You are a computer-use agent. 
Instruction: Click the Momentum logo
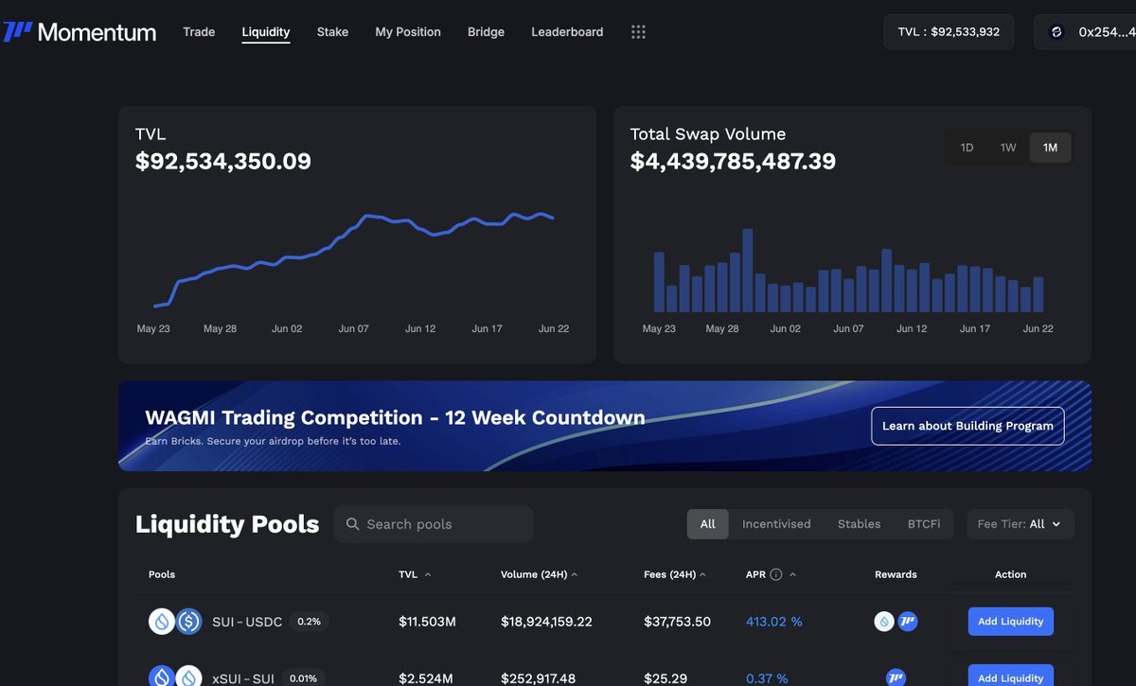click(x=80, y=32)
